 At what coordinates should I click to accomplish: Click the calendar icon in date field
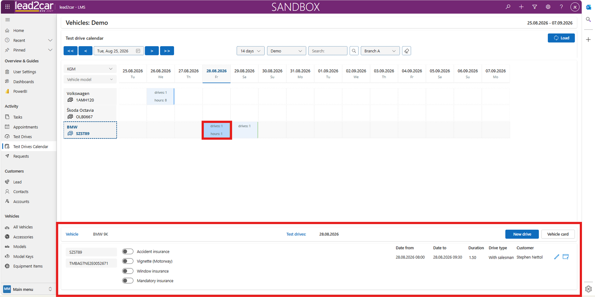tap(138, 51)
